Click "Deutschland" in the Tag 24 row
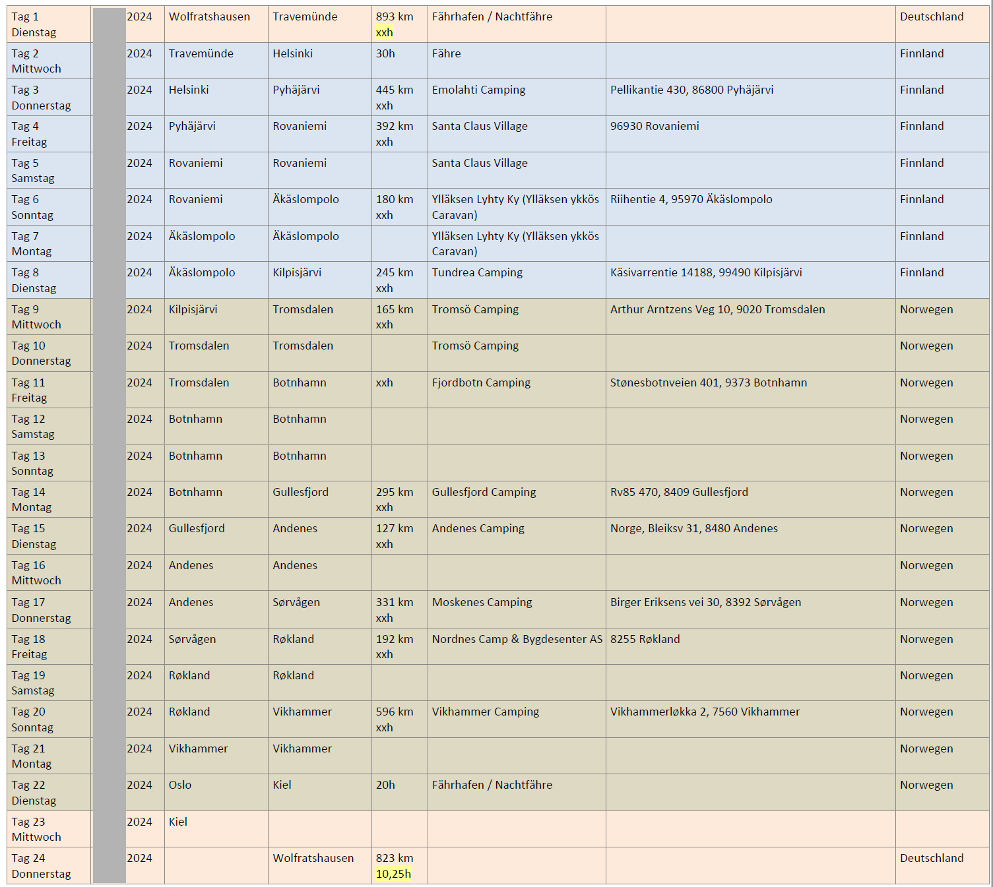Viewport: 993px width, 887px height. tap(931, 859)
